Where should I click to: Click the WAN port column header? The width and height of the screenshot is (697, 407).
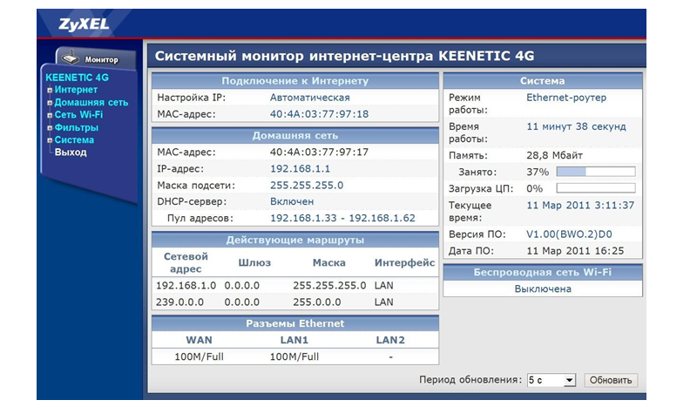pyautogui.click(x=199, y=340)
